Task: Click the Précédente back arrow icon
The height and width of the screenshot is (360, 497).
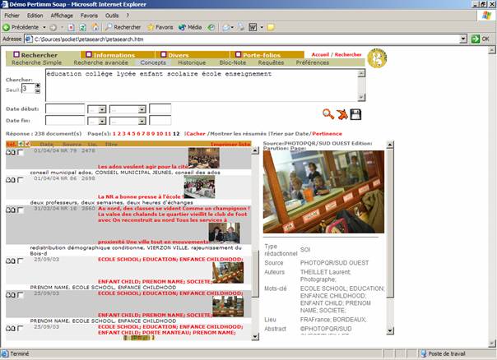Action: pos(6,28)
